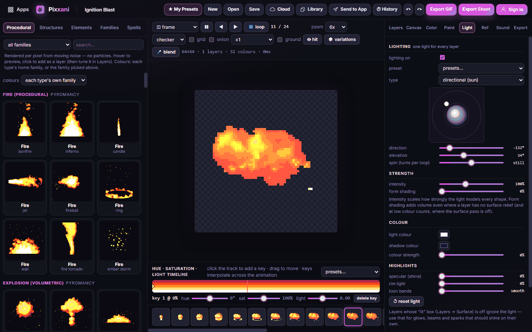Click the reset light button
This screenshot has height=332, width=532.
click(x=406, y=301)
